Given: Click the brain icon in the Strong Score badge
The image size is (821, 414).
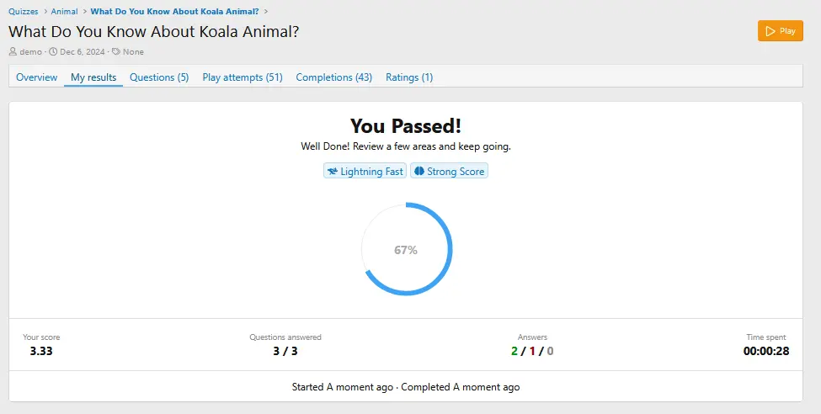Looking at the screenshot, I should pos(419,172).
